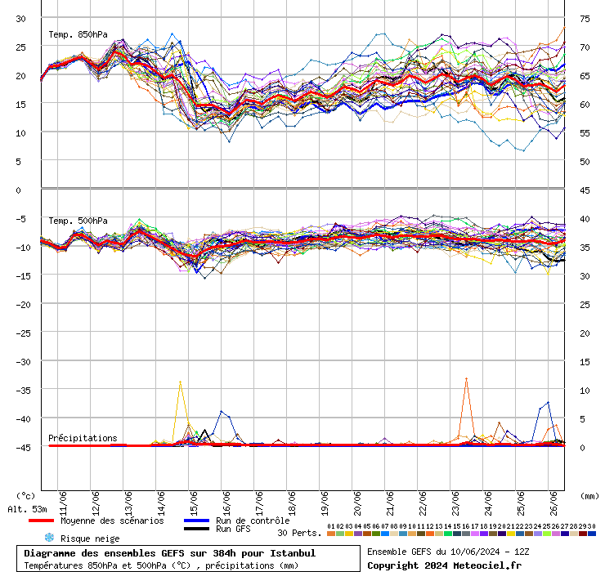Click the (°c) unit label

click(x=26, y=496)
